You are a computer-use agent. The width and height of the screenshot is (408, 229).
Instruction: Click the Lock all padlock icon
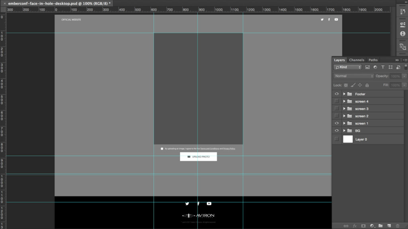[x=367, y=85]
